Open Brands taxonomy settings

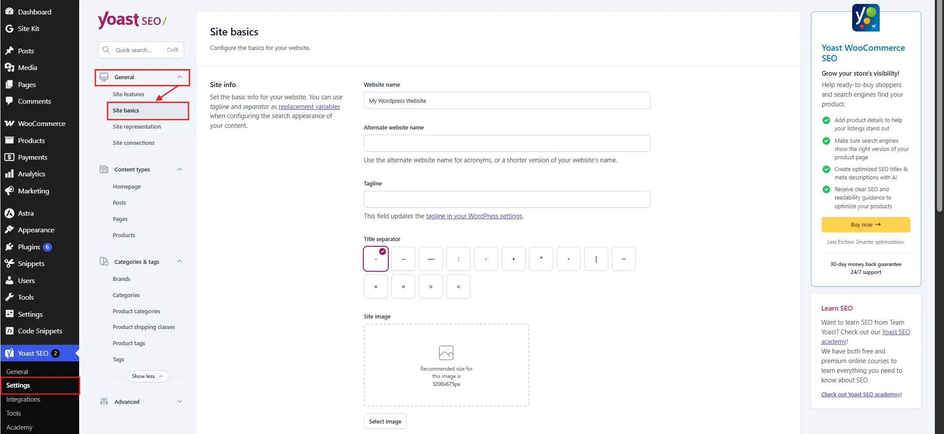tap(122, 279)
